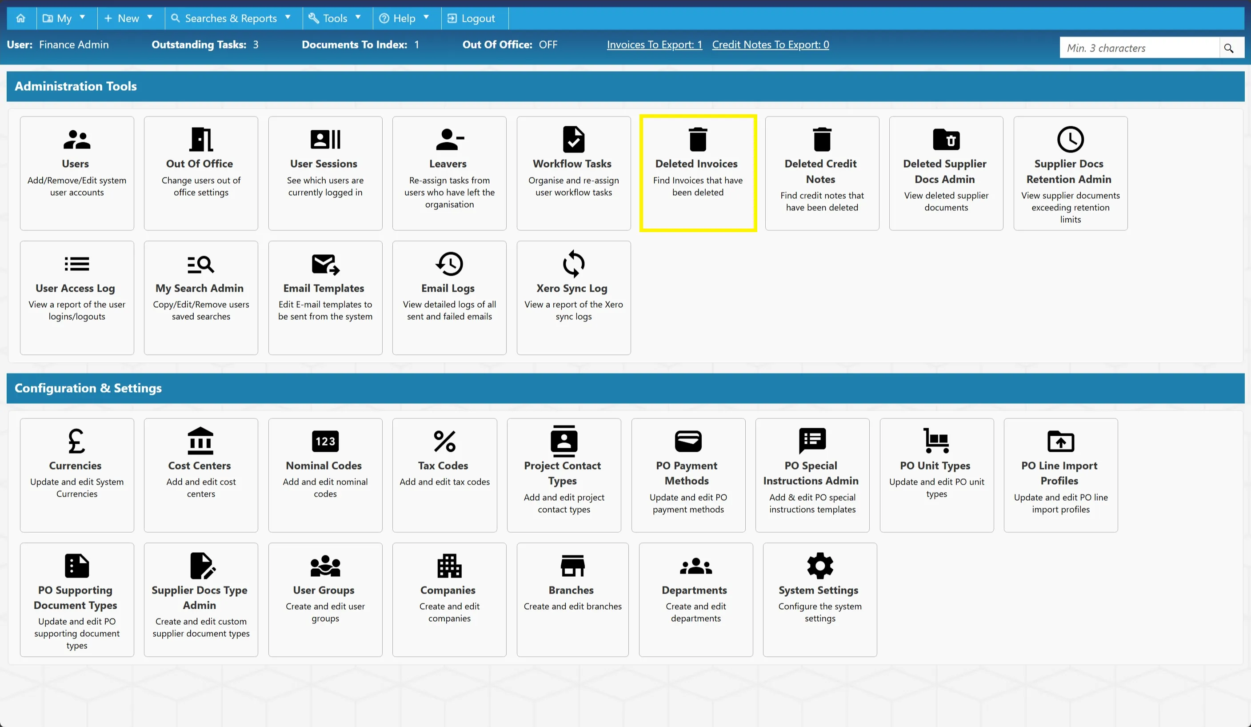This screenshot has width=1251, height=727.
Task: Open the Leavers tile title
Action: 448,164
